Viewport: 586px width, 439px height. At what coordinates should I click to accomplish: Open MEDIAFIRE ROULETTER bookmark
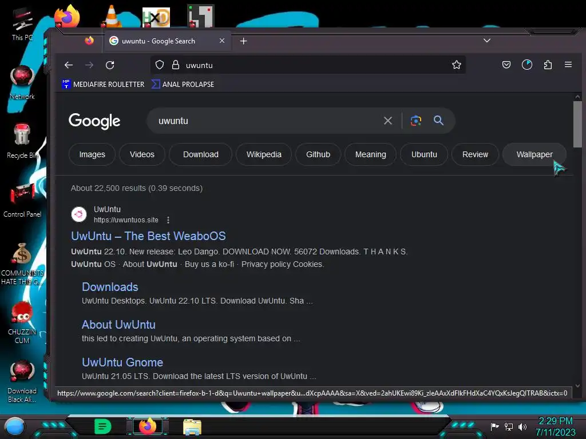(103, 85)
